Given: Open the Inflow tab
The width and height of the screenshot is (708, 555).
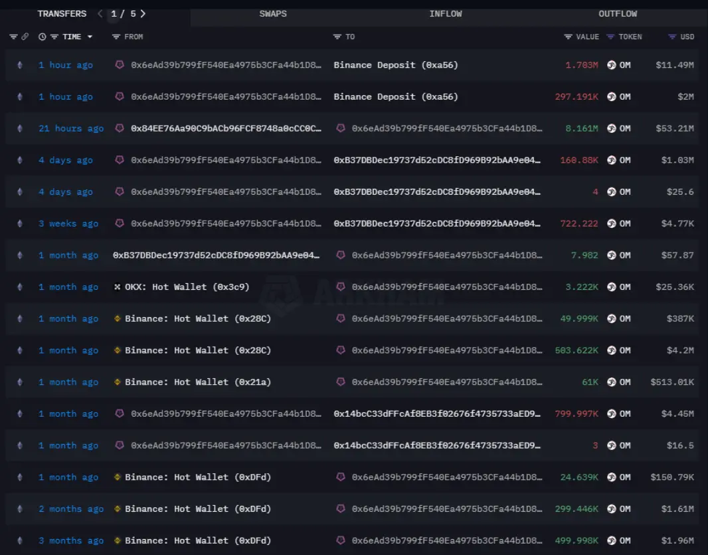Looking at the screenshot, I should 446,13.
